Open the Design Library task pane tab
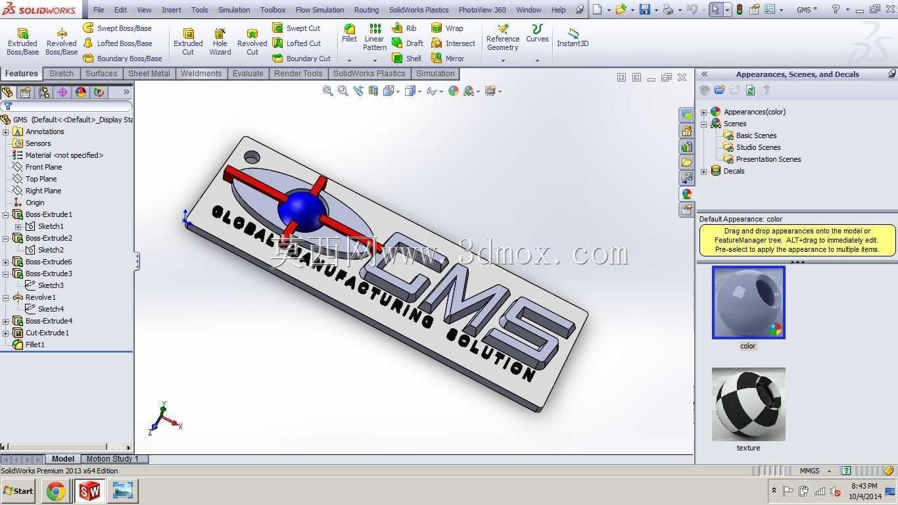This screenshot has width=898, height=505. [686, 147]
